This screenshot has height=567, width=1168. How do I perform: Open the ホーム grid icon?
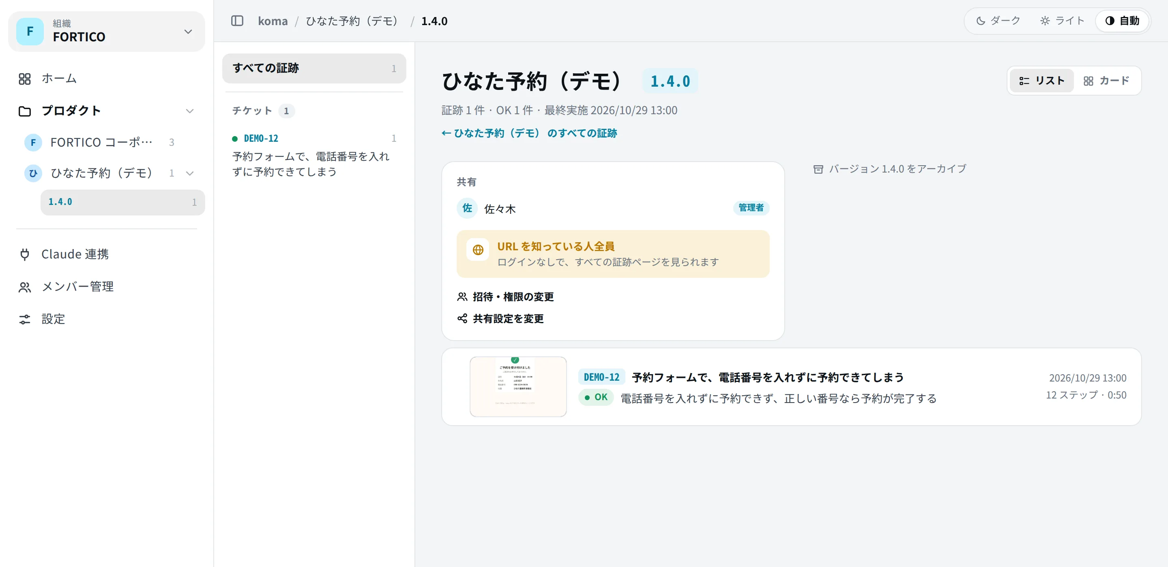point(24,79)
